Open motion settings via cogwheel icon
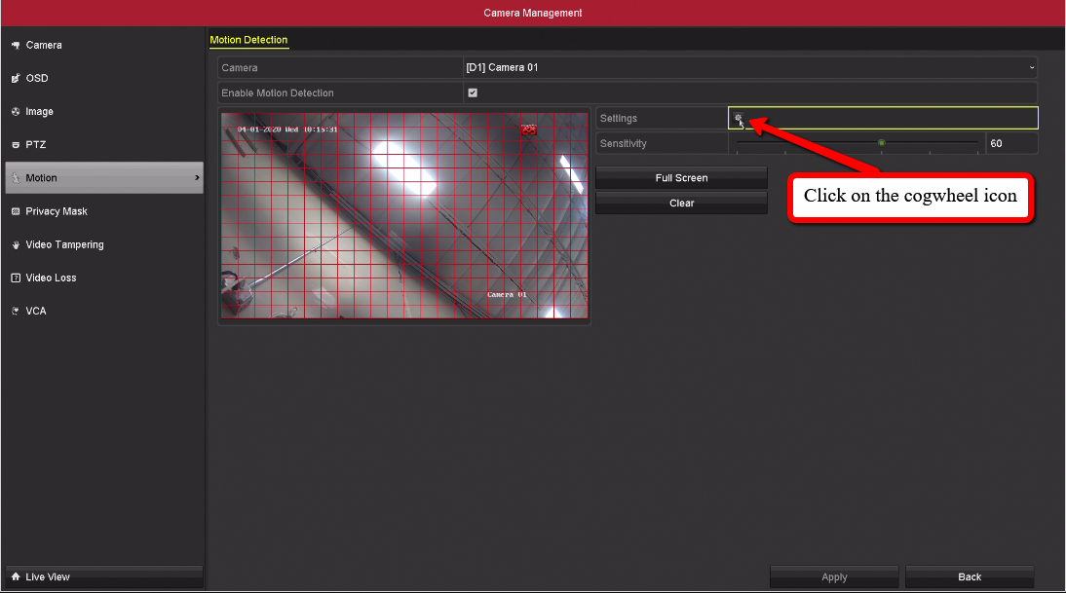 [739, 118]
